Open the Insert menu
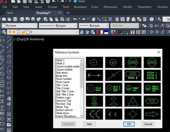This screenshot has height=132, width=170. [x=38, y=7]
